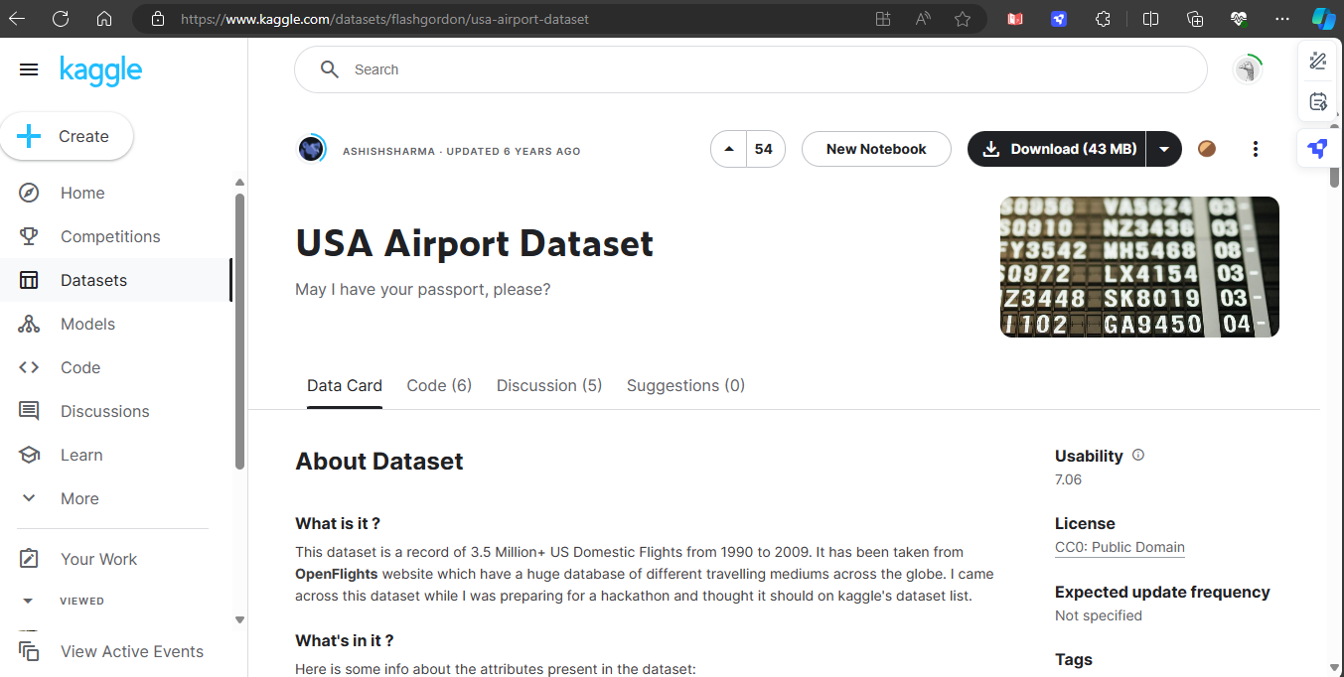This screenshot has width=1344, height=677.
Task: Click the Create button
Action: tap(66, 136)
